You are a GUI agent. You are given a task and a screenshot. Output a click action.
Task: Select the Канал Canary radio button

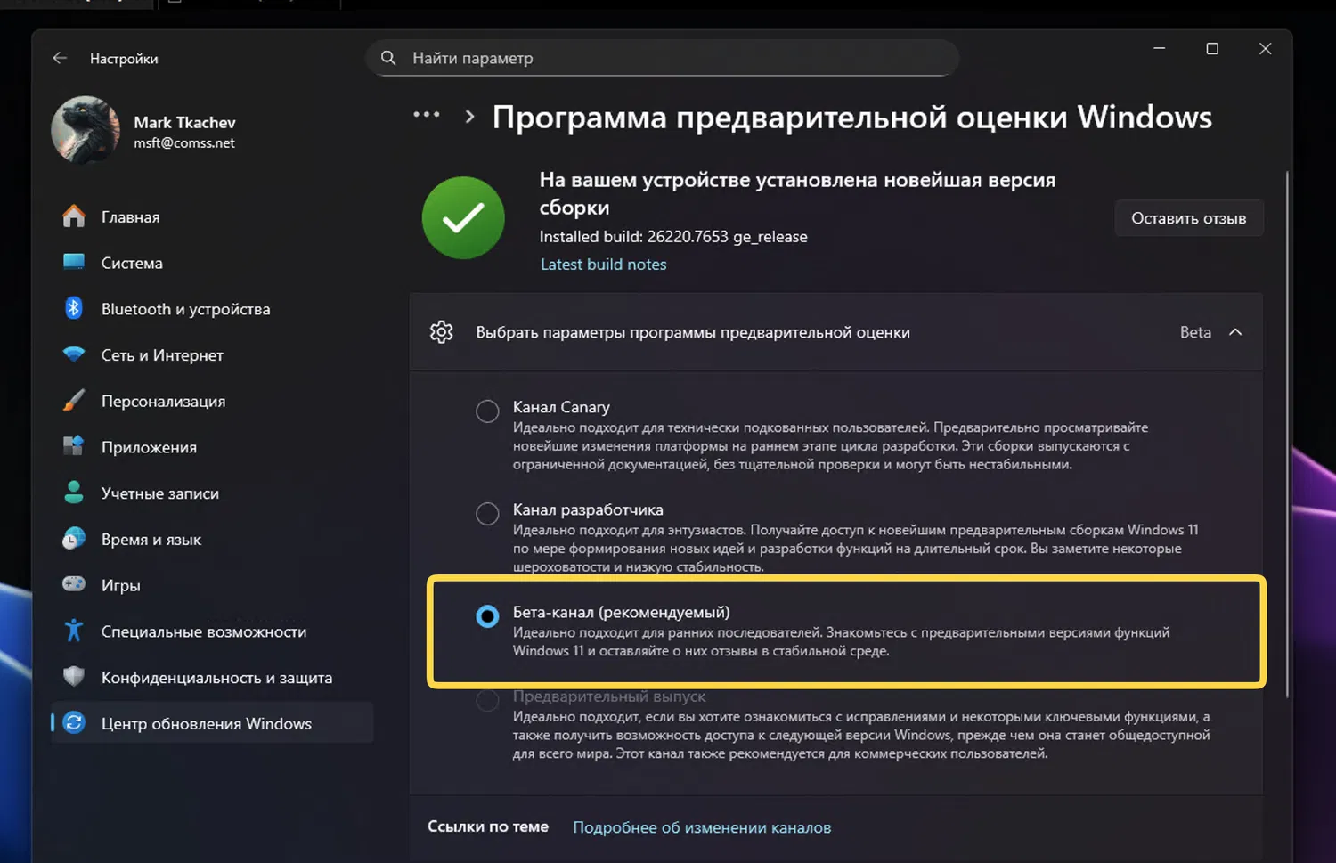pos(487,411)
